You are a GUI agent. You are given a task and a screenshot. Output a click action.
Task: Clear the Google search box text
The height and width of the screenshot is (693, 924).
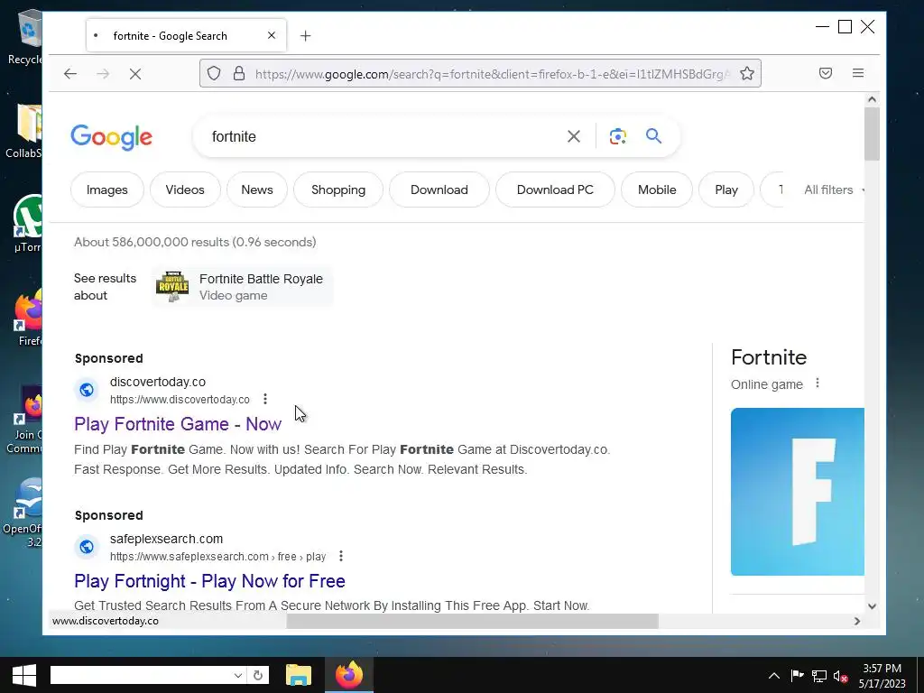573,137
